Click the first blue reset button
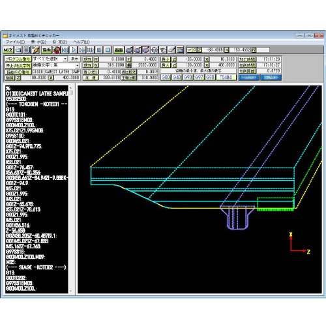Image resolution: width=326 pixels, height=326 pixels. (249, 78)
